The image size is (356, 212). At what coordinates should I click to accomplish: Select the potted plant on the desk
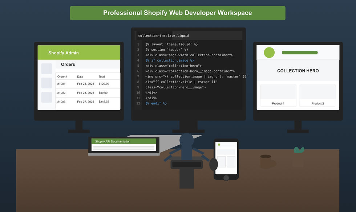pos(299,150)
